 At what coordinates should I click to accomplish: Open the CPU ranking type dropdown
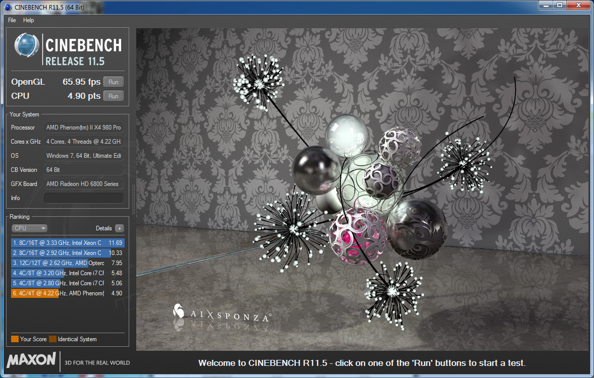point(30,228)
